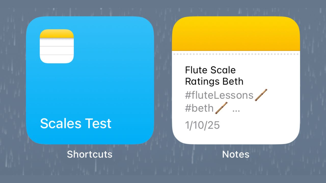Click the wallpaper strip below widget labels
This screenshot has height=183, width=326.
pyautogui.click(x=163, y=168)
